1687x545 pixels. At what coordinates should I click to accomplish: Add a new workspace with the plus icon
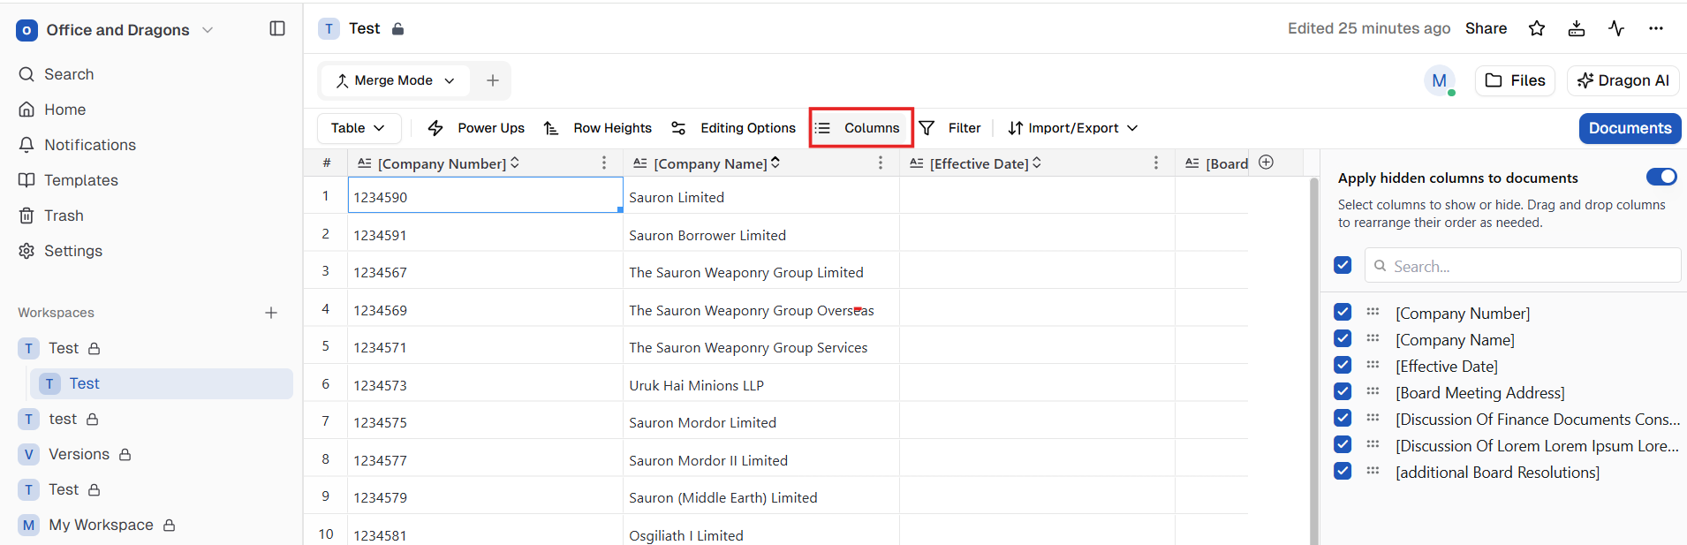pos(271,313)
